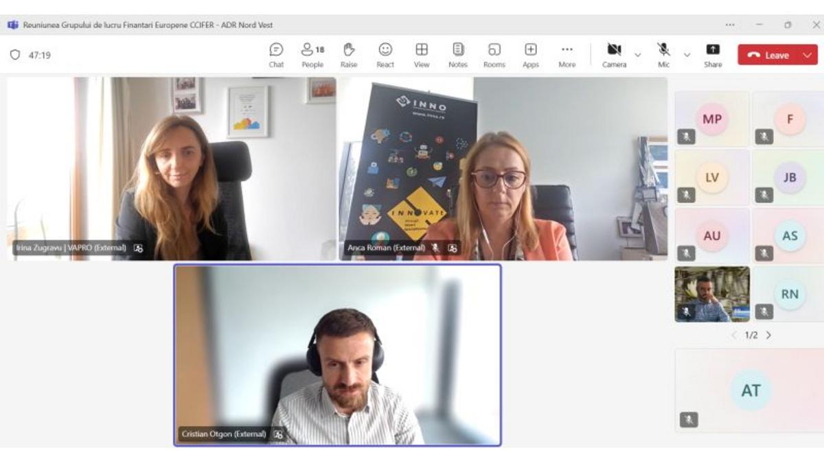Screen dimensions: 824x463
Task: Change the meeting View layout
Action: pos(422,55)
